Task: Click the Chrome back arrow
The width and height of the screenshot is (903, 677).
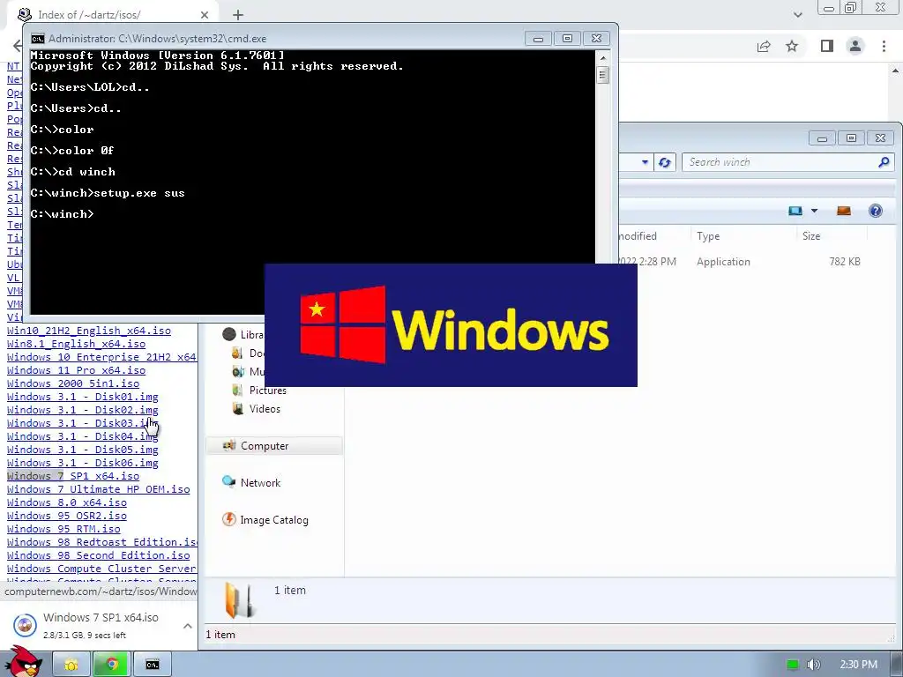Action: (18, 46)
